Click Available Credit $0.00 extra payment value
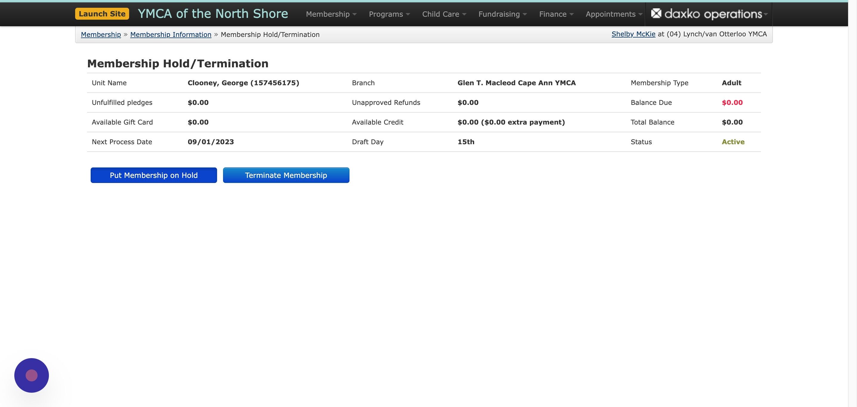Viewport: 857px width, 407px height. 511,122
